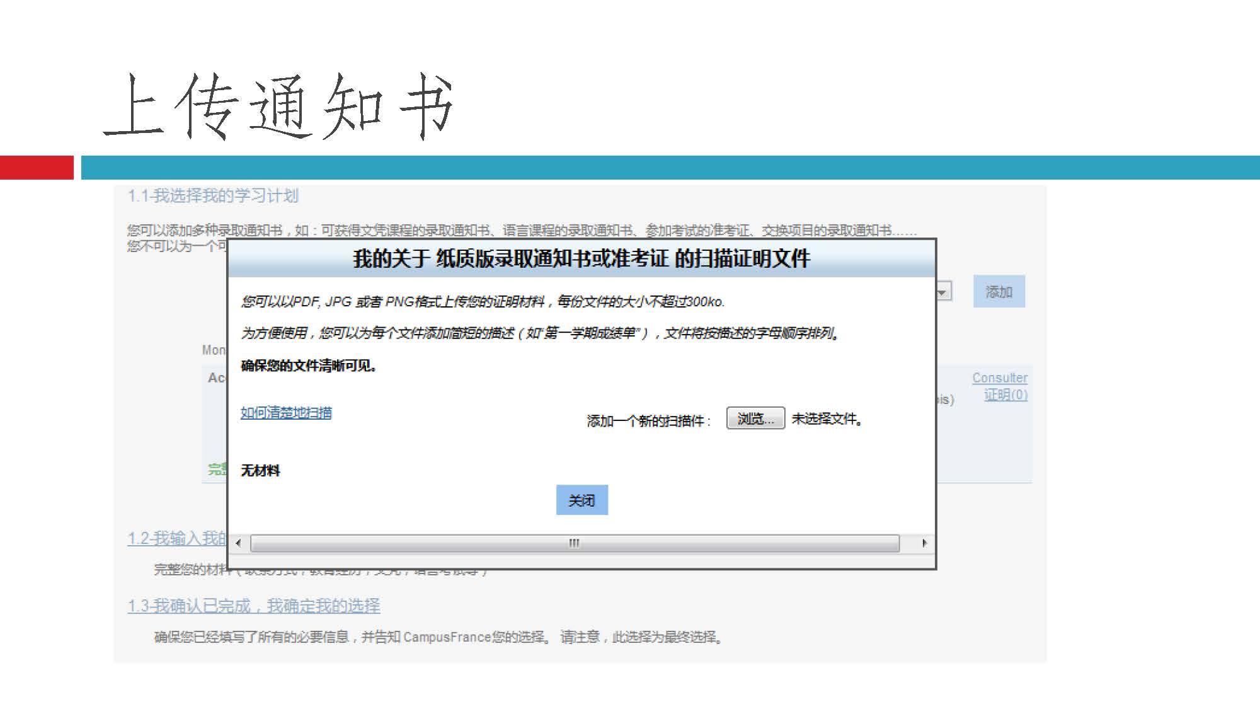Open 1.3-我确认已完成，我确定我的选择 link
The height and width of the screenshot is (709, 1260).
254,606
